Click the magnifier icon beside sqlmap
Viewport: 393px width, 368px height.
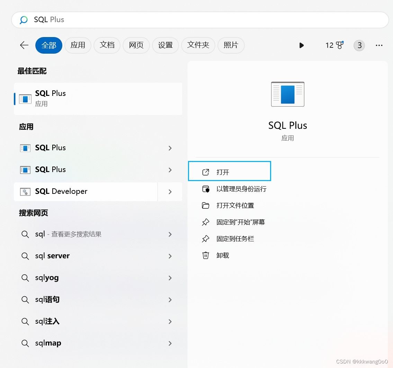coord(25,343)
